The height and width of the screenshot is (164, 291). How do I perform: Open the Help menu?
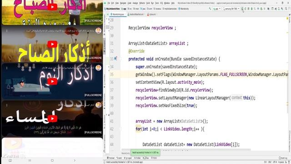coord(173,3)
